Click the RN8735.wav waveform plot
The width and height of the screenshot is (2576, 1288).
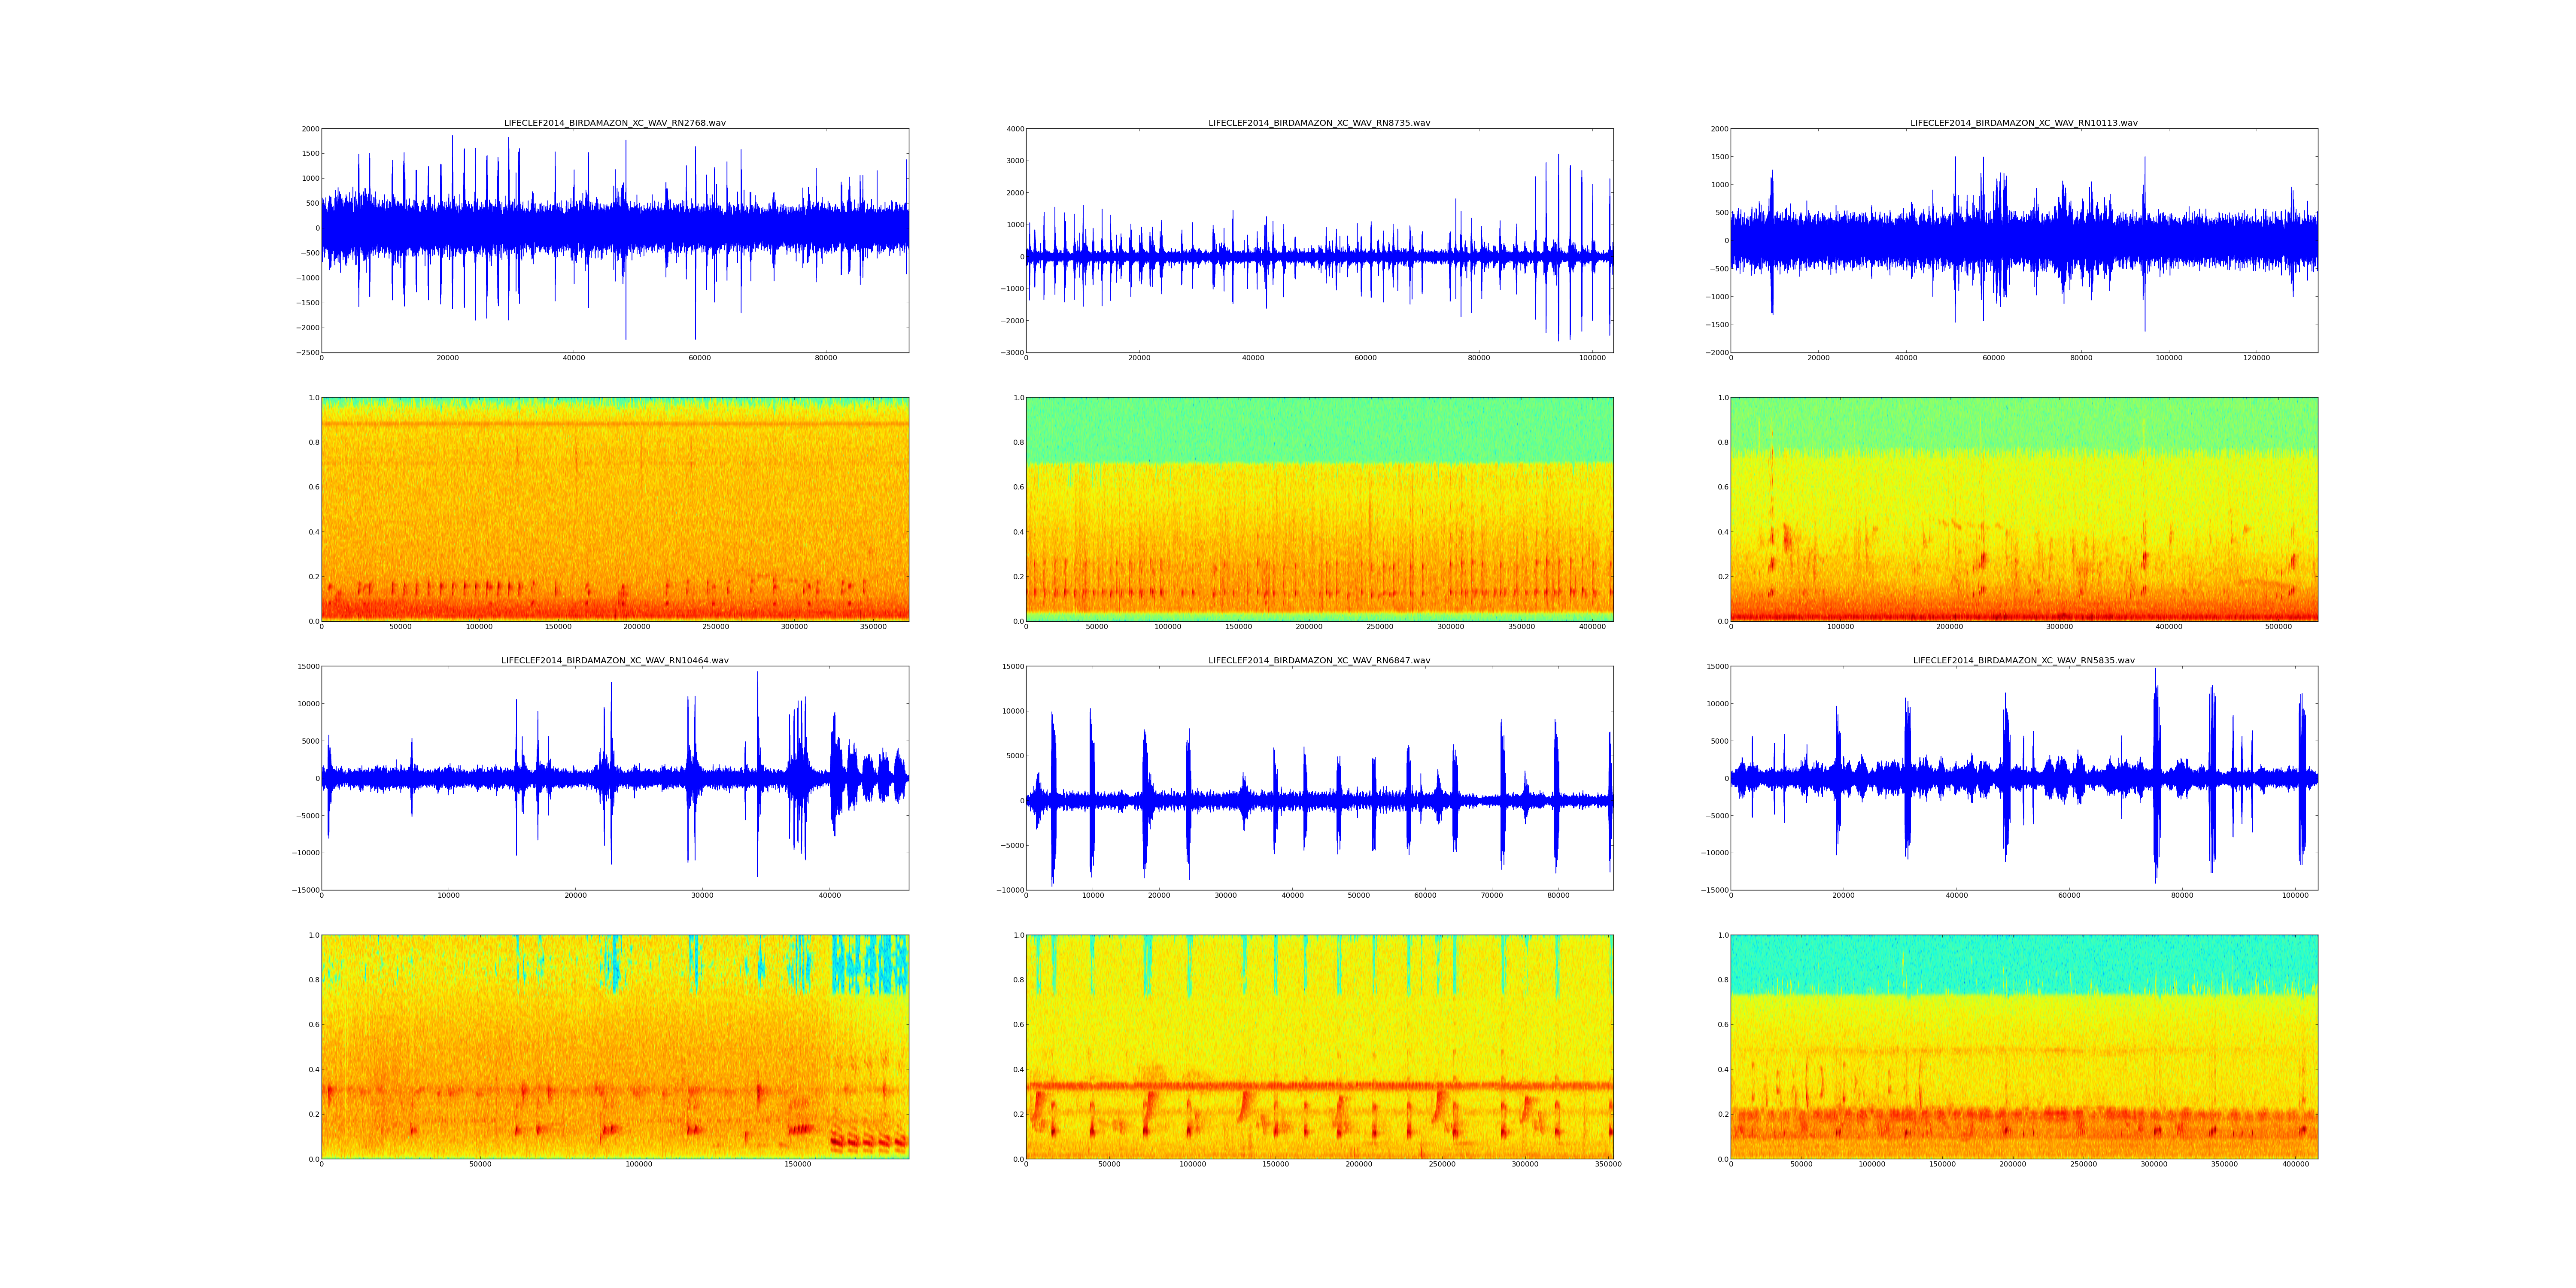pyautogui.click(x=1319, y=240)
